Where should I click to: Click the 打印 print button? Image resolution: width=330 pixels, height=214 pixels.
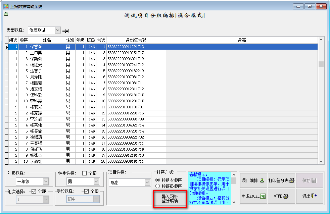coord(281,196)
